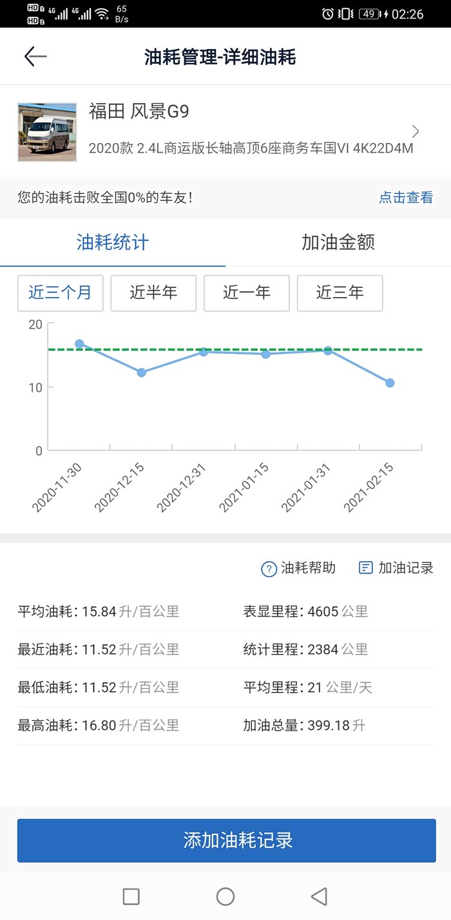Image resolution: width=451 pixels, height=920 pixels.
Task: Switch to the 加油金额 tab
Action: tap(338, 243)
